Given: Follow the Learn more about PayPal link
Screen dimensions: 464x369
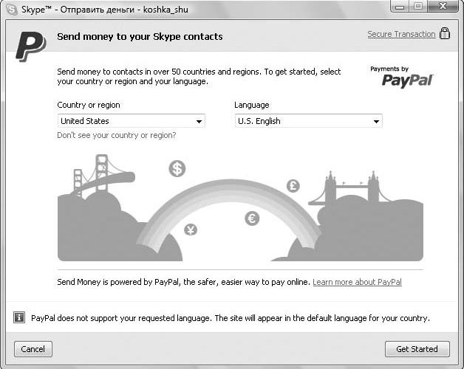Looking at the screenshot, I should coord(357,282).
